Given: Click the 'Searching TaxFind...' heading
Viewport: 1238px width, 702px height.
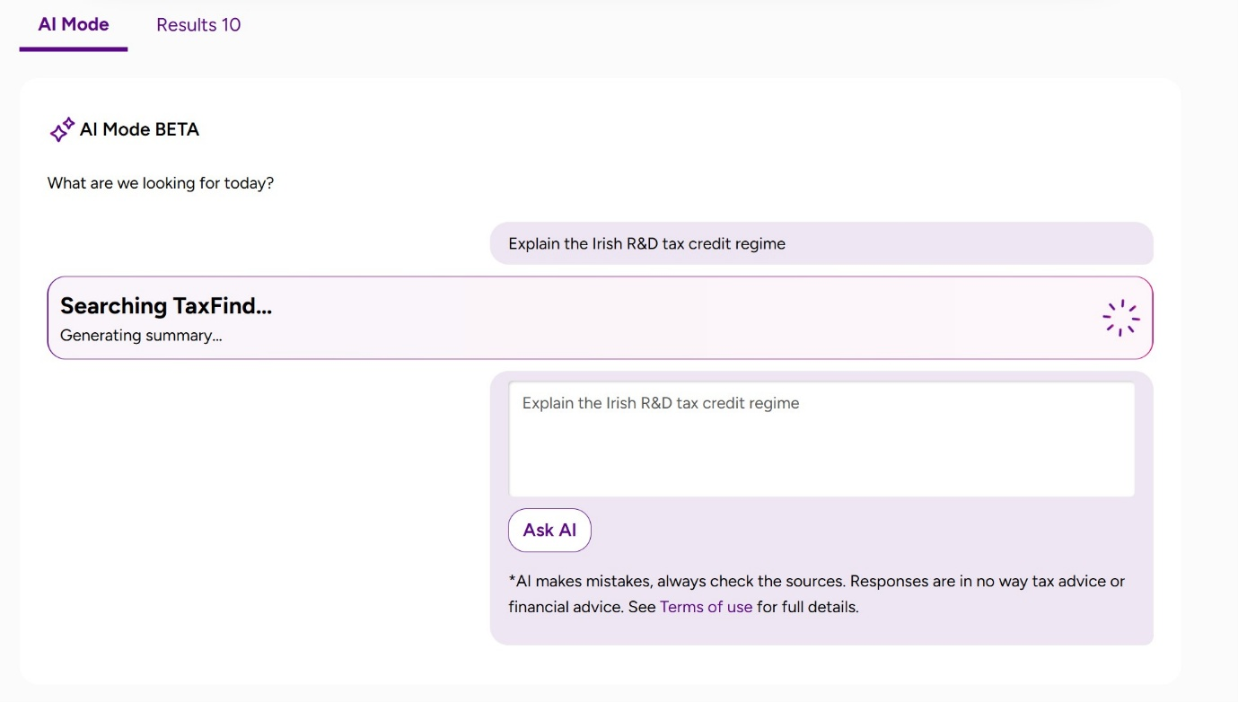Looking at the screenshot, I should coord(166,306).
